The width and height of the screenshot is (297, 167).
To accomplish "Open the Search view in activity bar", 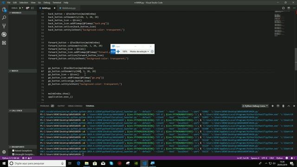I will (x=4, y=18).
